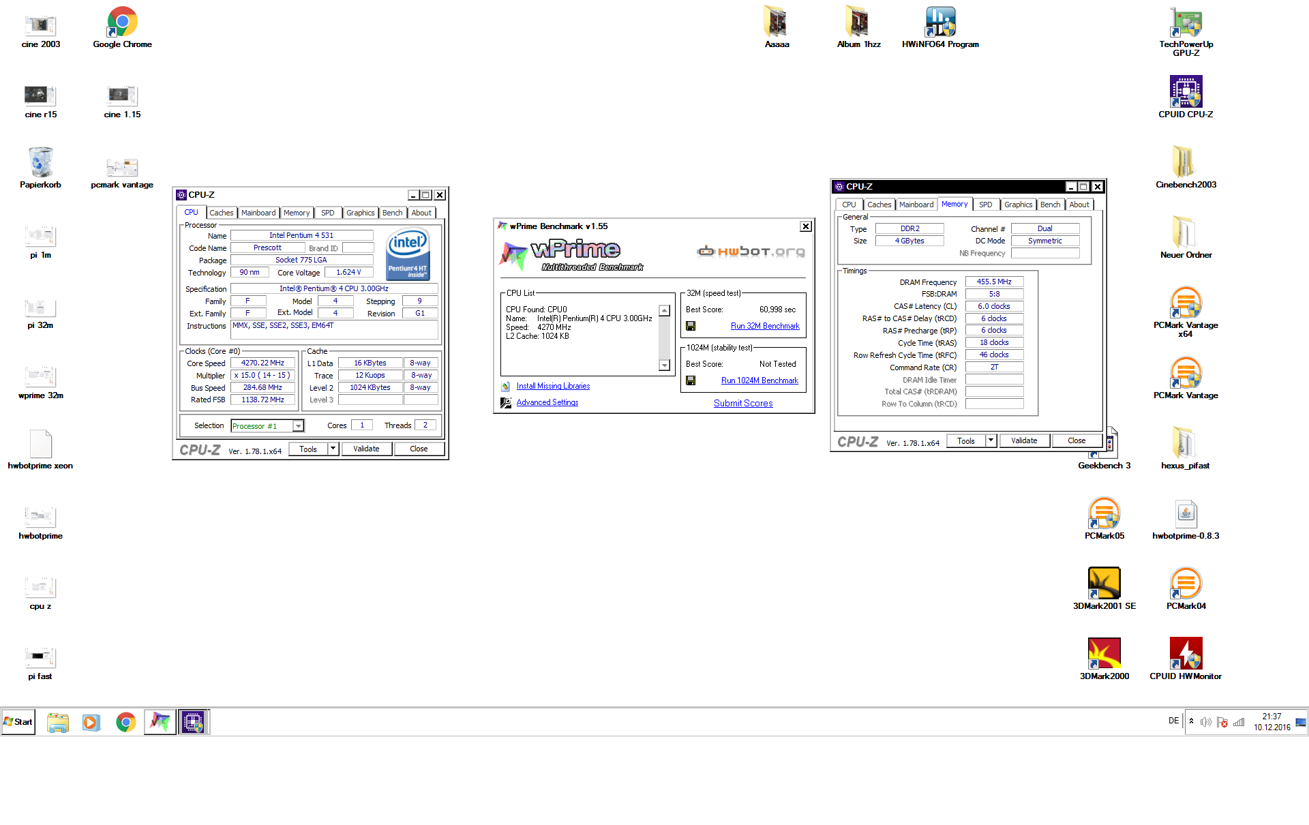The height and width of the screenshot is (825, 1309).
Task: Show hidden tray icons arrow
Action: click(x=1191, y=721)
